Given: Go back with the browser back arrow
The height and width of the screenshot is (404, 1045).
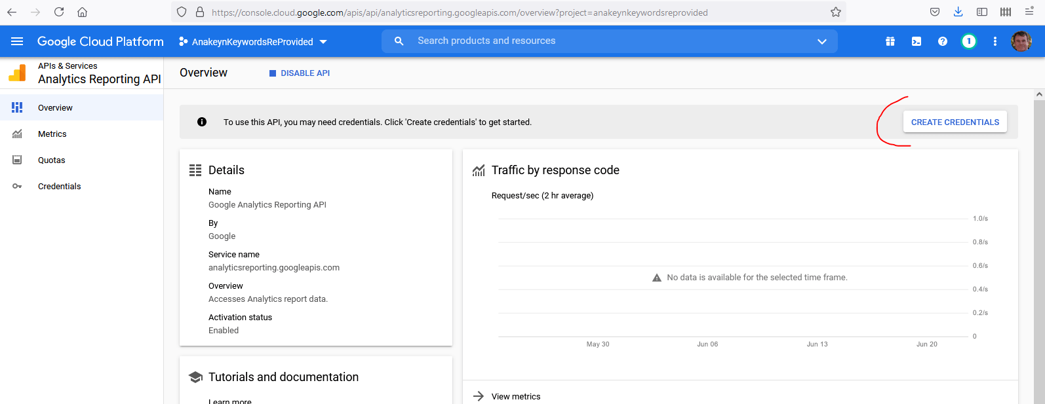Looking at the screenshot, I should tap(12, 12).
